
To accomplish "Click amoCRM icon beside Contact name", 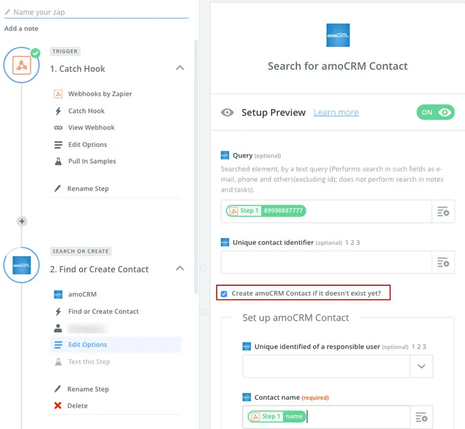I will (x=246, y=397).
